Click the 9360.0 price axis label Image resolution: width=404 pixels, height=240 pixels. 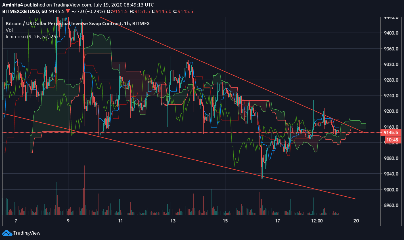pos(391,49)
